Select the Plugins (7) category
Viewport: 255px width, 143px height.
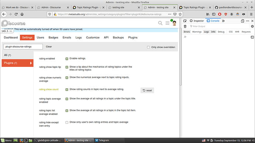18,63
